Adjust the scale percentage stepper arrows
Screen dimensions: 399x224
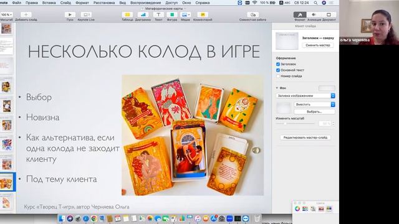click(x=334, y=123)
